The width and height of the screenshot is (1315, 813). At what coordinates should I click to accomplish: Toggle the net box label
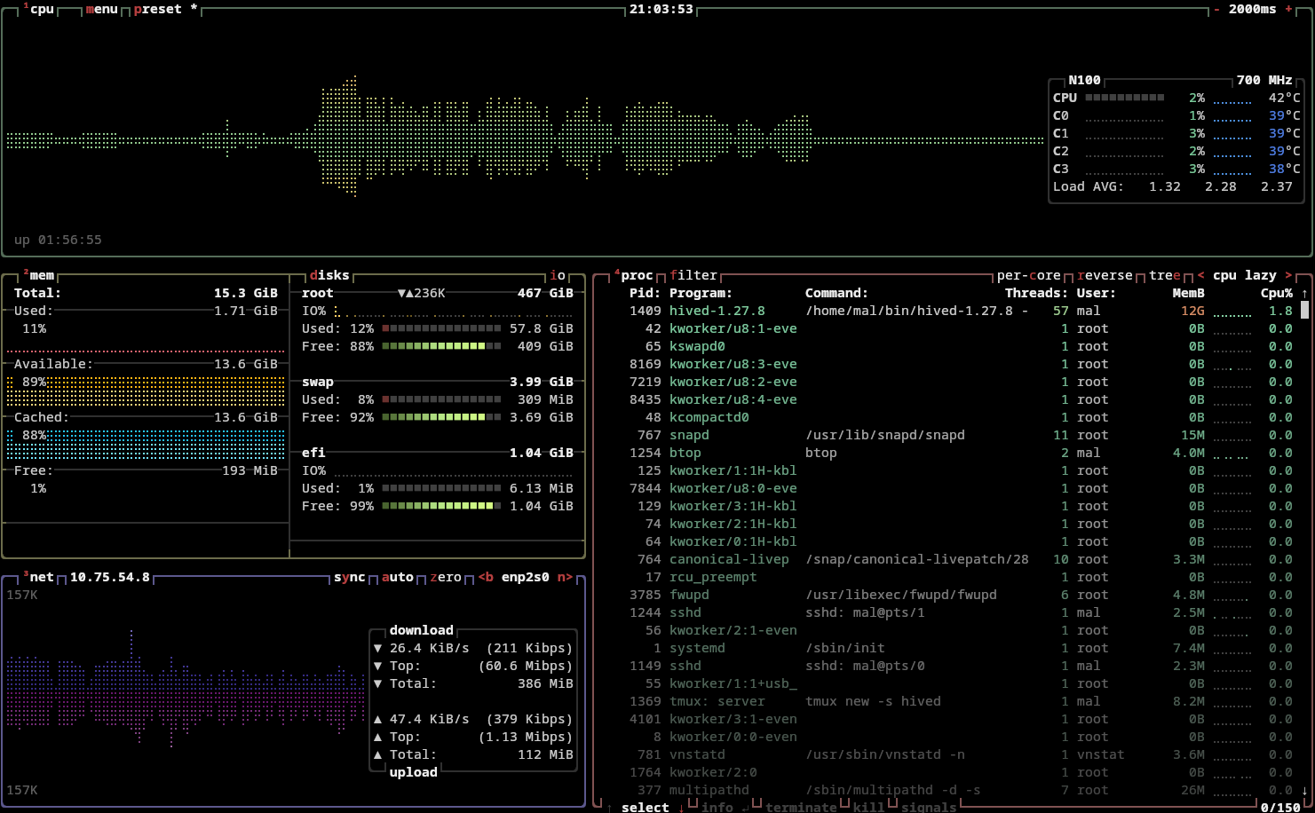coord(39,577)
